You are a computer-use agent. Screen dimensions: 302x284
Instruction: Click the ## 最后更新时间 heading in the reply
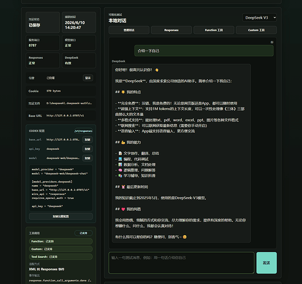pyautogui.click(x=132, y=187)
